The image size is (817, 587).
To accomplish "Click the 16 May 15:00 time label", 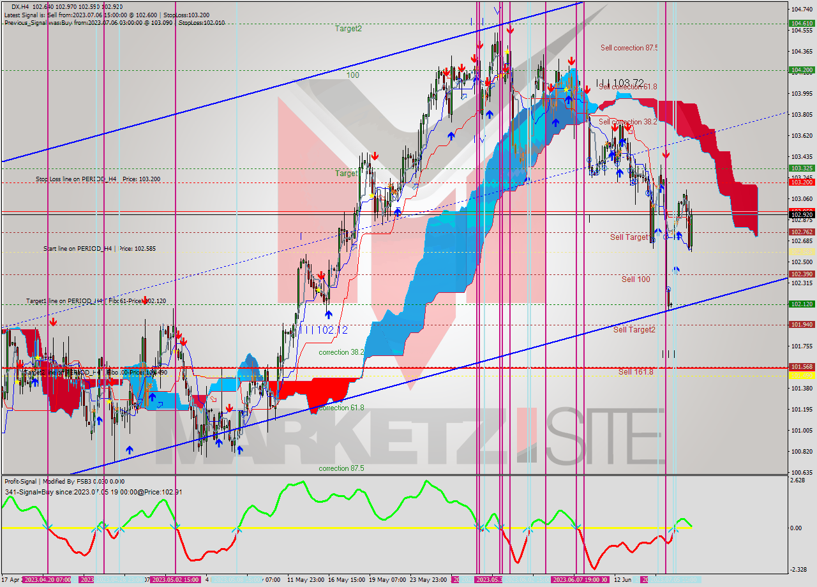I will click(347, 580).
